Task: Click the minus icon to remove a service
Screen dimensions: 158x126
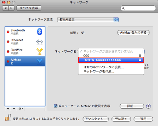Action: 14,109
